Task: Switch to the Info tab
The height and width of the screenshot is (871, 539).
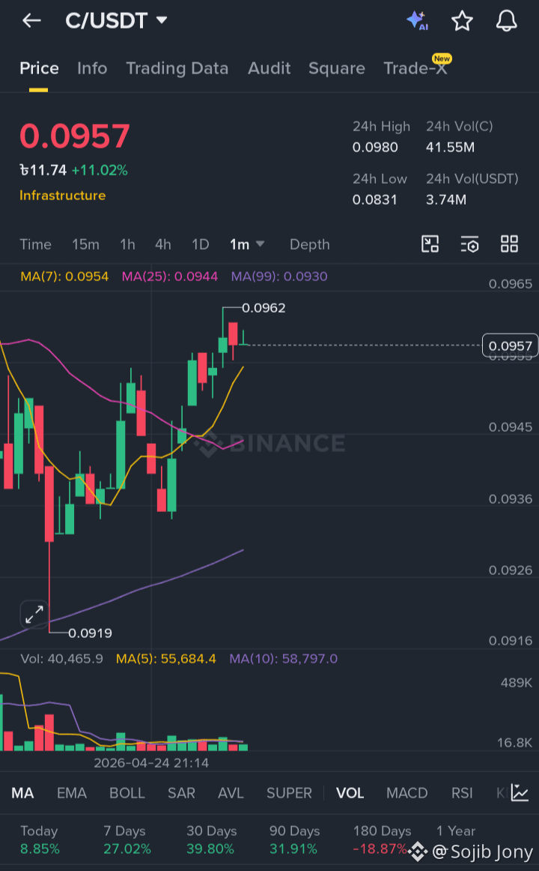Action: click(x=92, y=68)
